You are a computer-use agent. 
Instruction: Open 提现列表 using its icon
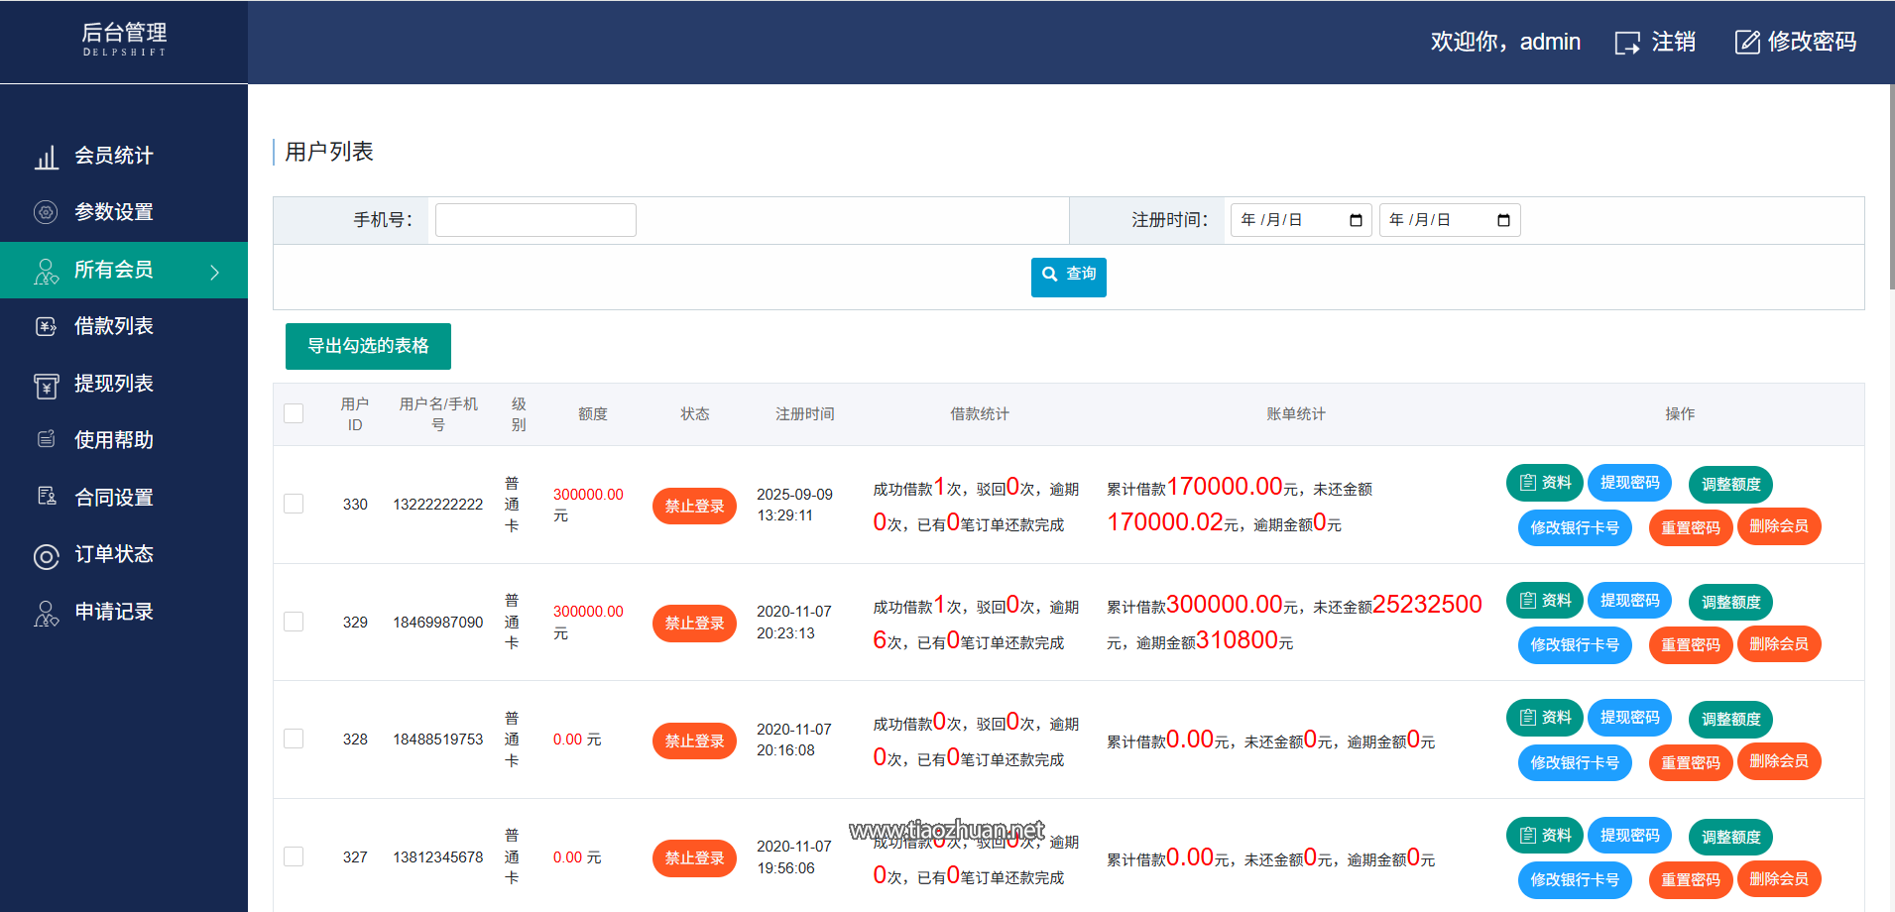coord(46,384)
